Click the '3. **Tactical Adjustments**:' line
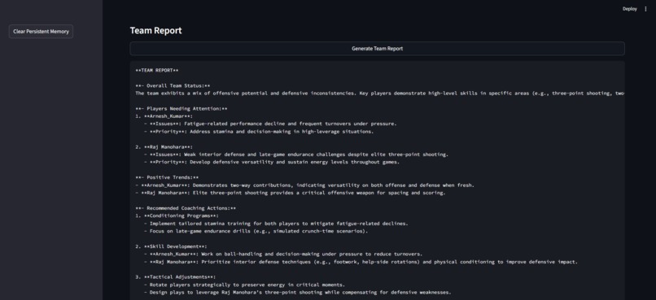The width and height of the screenshot is (656, 300). (x=175, y=276)
